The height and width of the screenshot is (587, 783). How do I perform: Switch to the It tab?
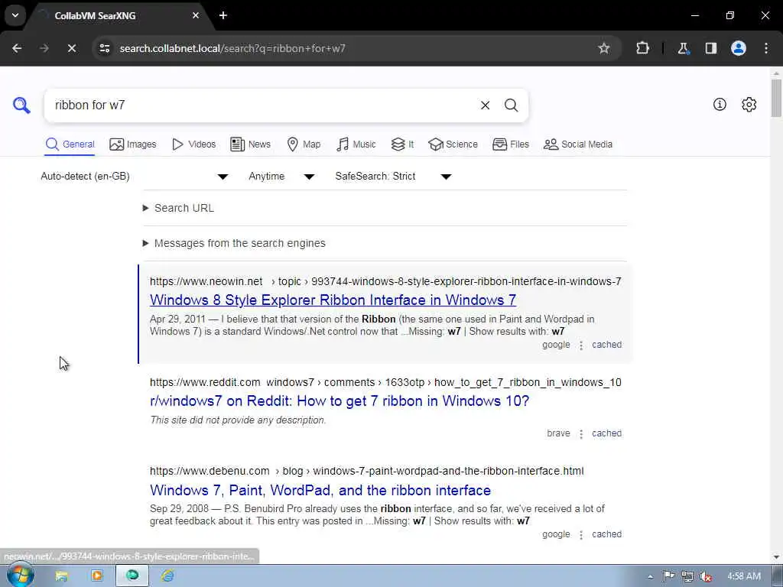[x=402, y=144]
